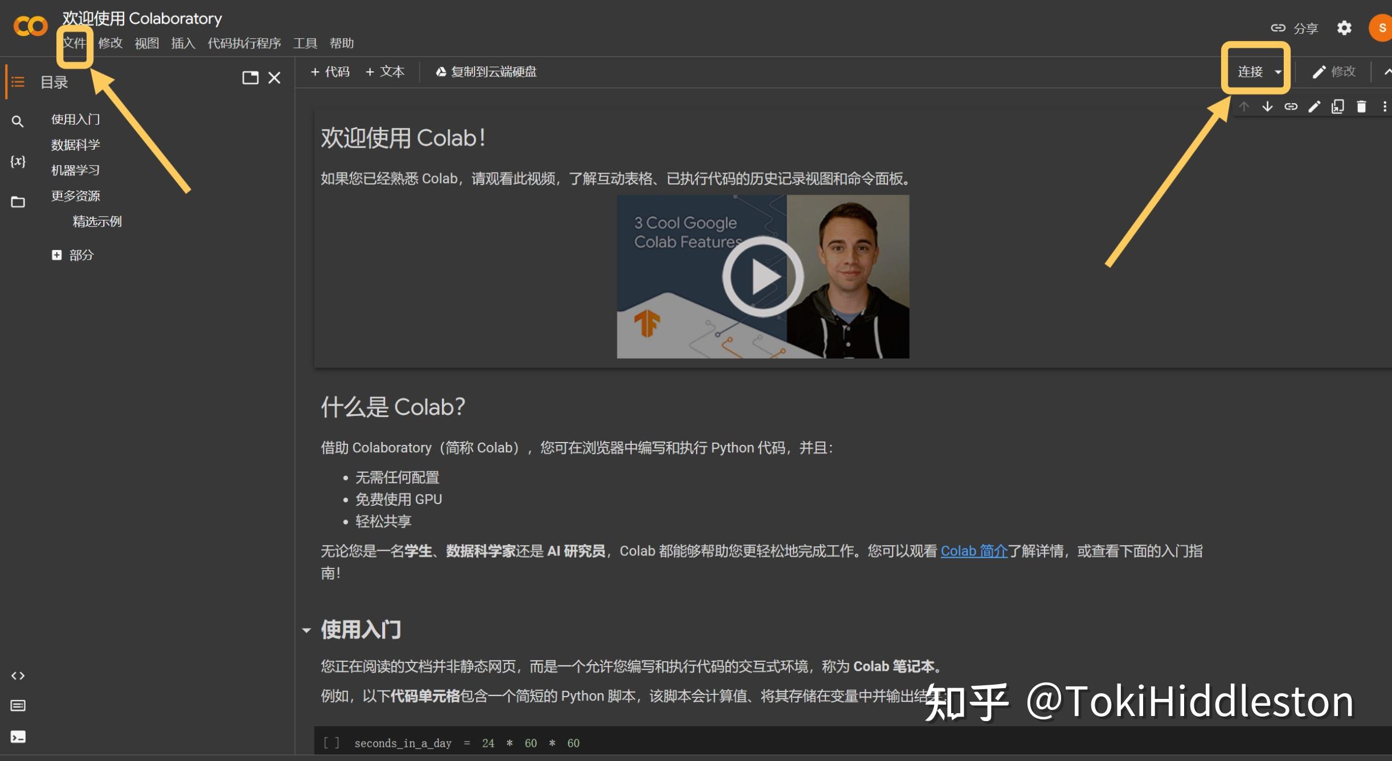The height and width of the screenshot is (761, 1392).
Task: Move the current cell down
Action: point(1267,107)
